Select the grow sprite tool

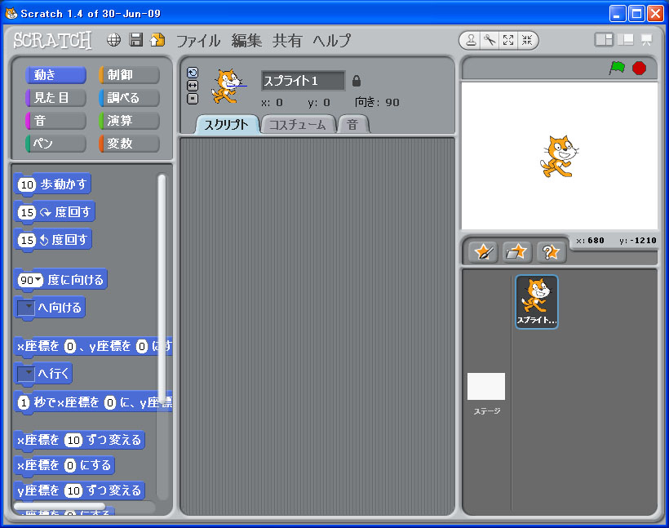[x=508, y=41]
